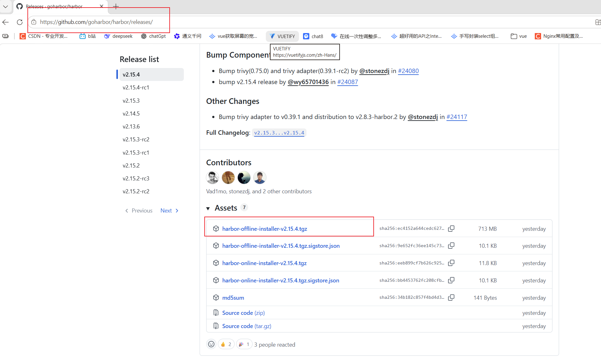Click the first contributor avatar

pos(213,178)
